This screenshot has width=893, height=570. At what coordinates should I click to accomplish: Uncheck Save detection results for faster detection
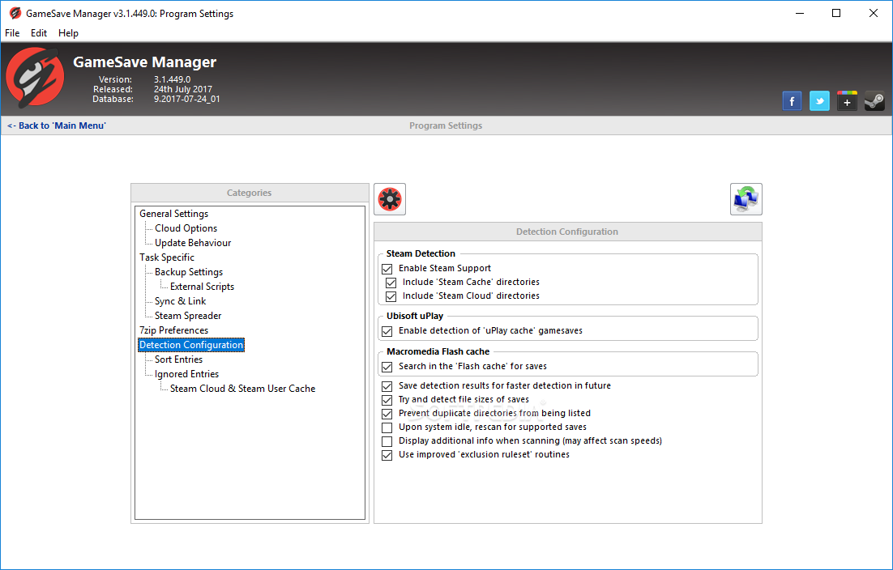387,386
